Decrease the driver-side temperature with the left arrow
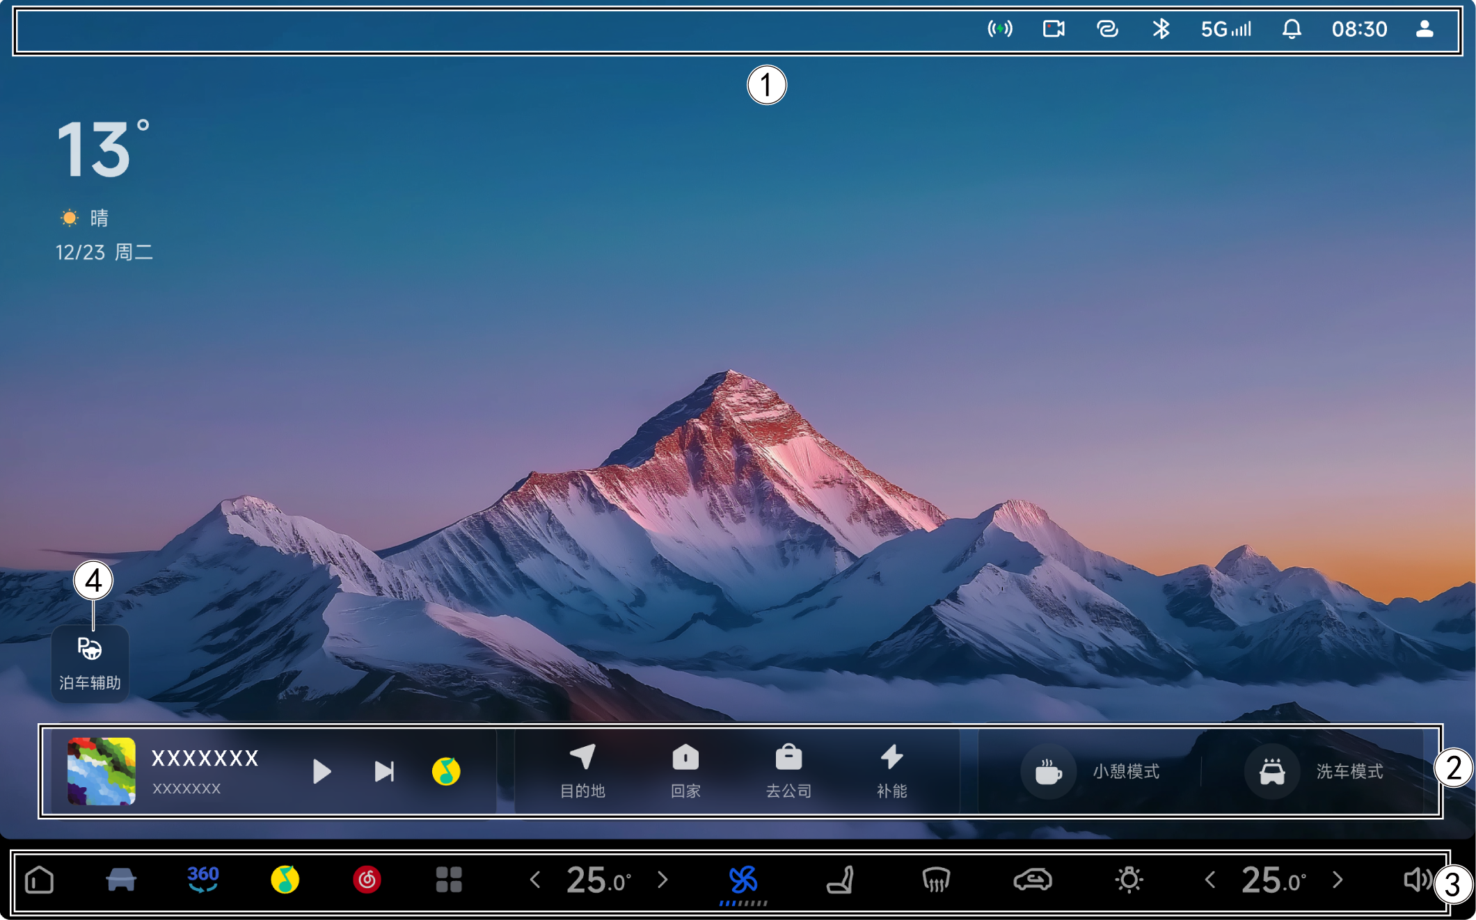The image size is (1476, 920). (x=535, y=880)
